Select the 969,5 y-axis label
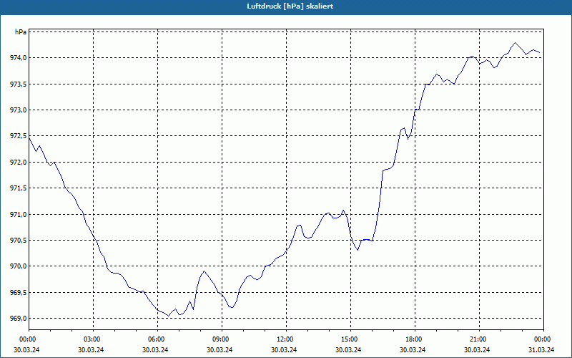The height and width of the screenshot is (358, 572). (x=17, y=293)
